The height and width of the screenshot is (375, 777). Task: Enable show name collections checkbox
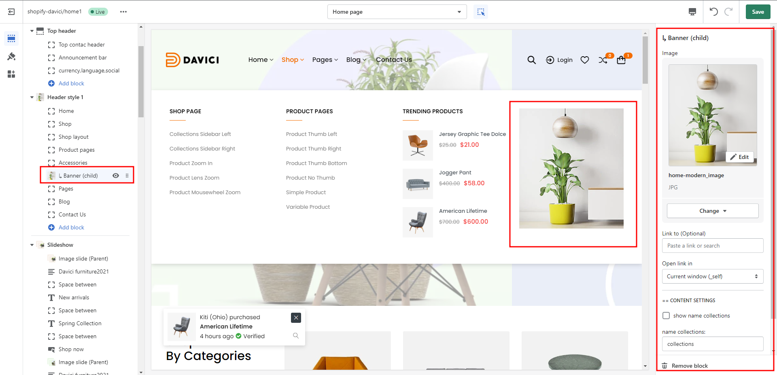coord(666,316)
